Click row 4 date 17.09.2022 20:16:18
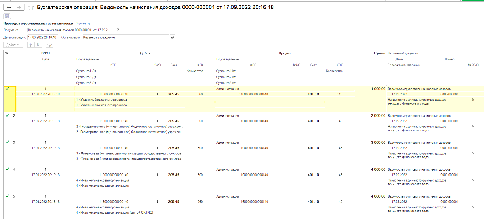This screenshot has width=484, height=219. click(45, 175)
